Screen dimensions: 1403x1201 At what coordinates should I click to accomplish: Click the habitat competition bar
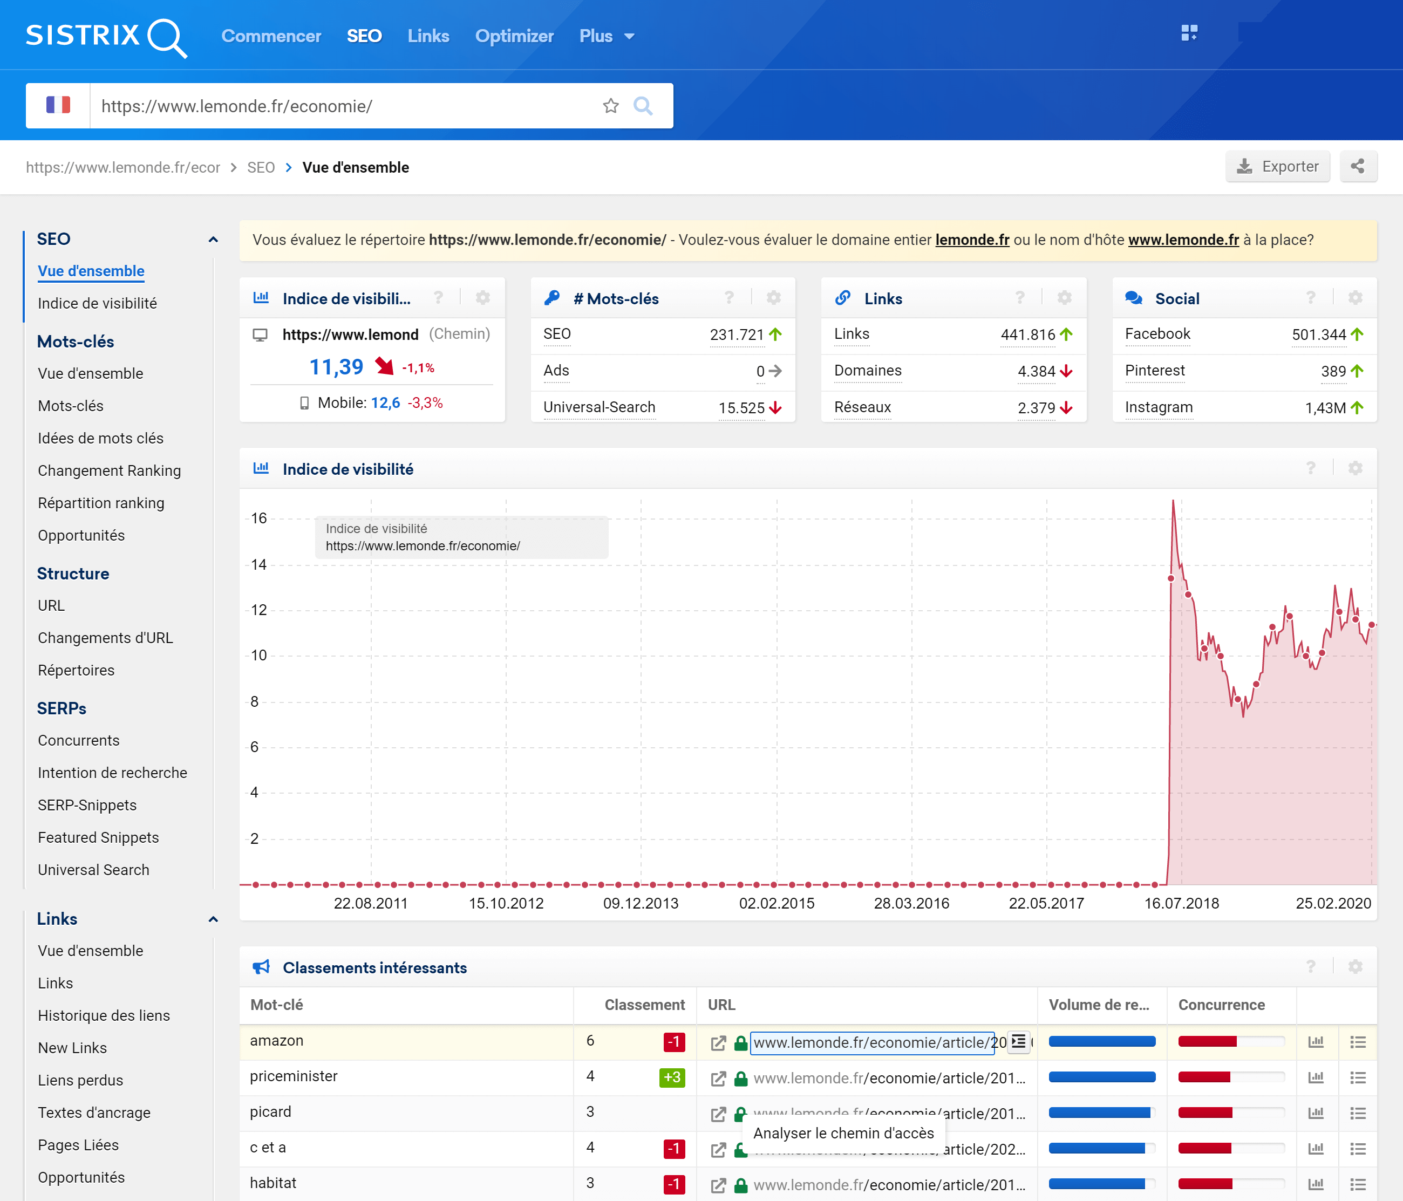coord(1231,1184)
